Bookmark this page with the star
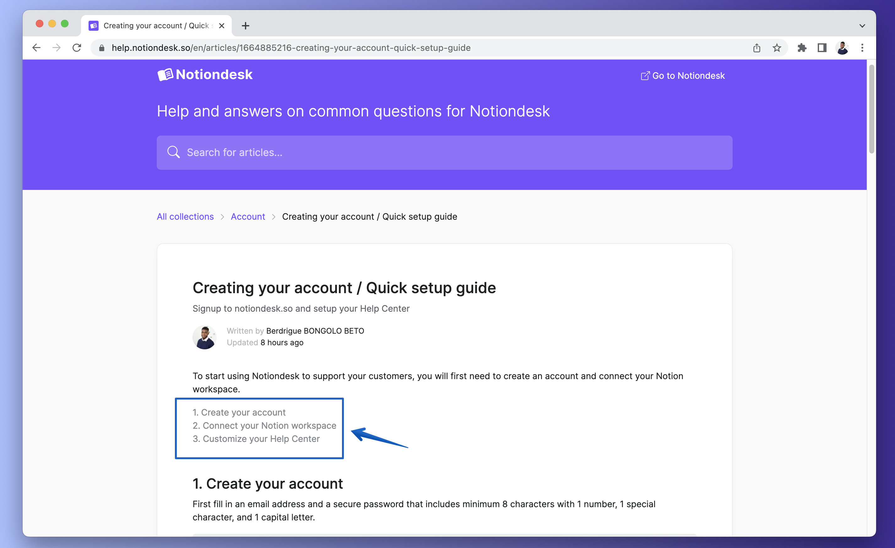Image resolution: width=895 pixels, height=548 pixels. (777, 48)
